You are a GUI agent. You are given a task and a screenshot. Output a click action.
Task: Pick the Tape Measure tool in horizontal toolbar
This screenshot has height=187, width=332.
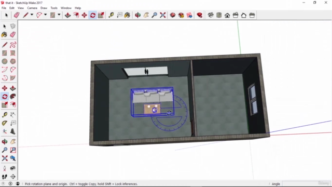pyautogui.click(x=111, y=15)
